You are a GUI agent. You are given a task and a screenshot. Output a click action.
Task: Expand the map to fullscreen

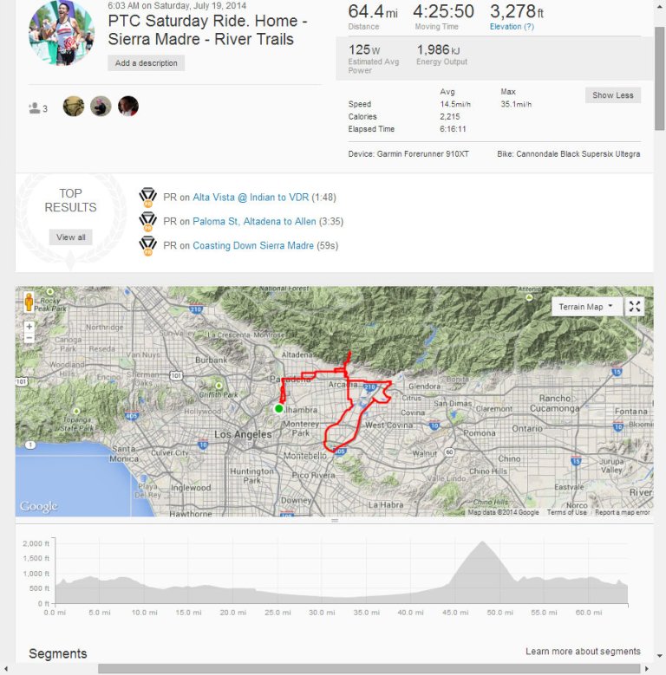click(x=635, y=307)
